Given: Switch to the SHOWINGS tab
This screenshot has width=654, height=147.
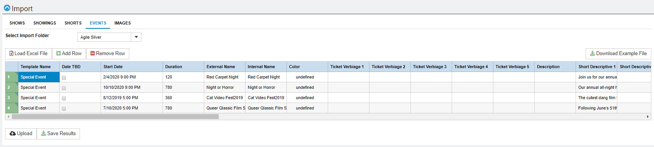Looking at the screenshot, I should [x=45, y=23].
